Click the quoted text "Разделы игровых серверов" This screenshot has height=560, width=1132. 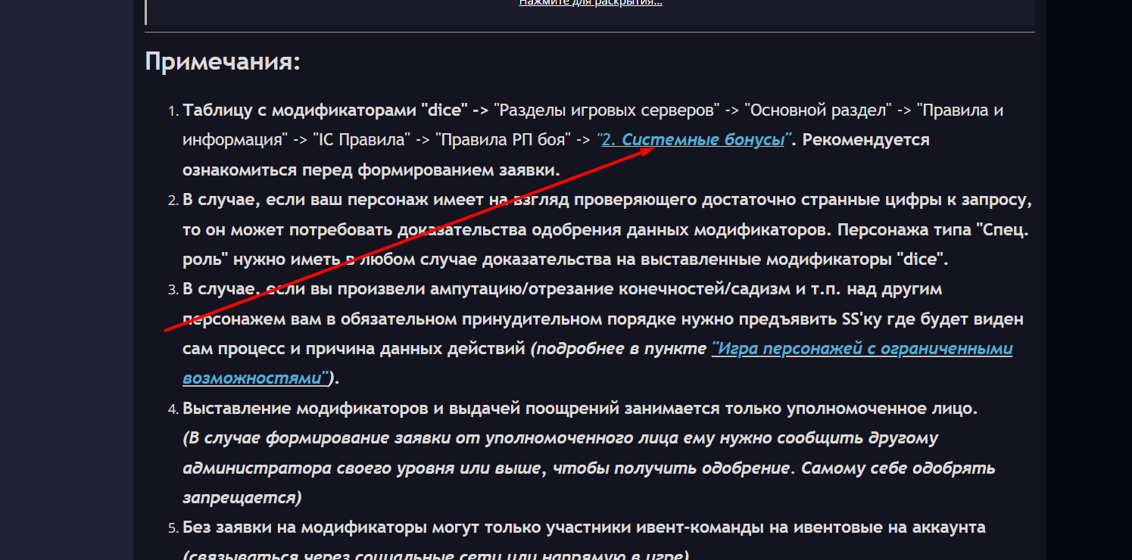point(606,110)
